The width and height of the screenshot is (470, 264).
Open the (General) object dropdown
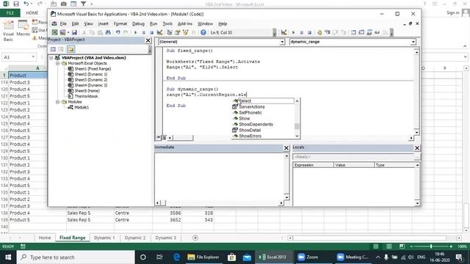click(282, 42)
